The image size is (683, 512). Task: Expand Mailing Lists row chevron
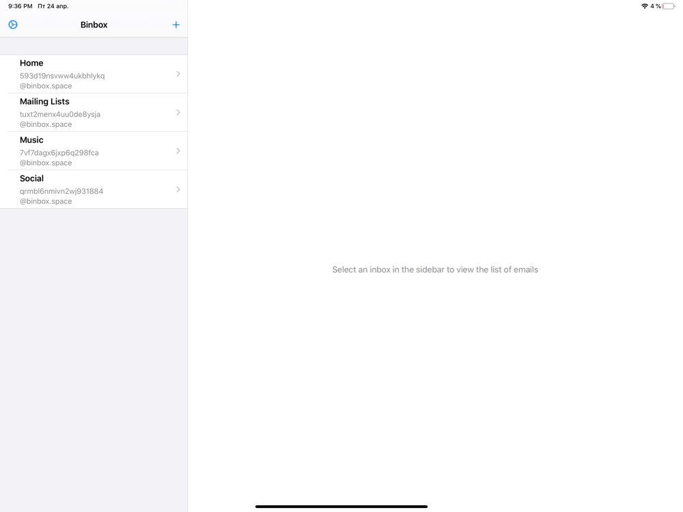coord(178,113)
